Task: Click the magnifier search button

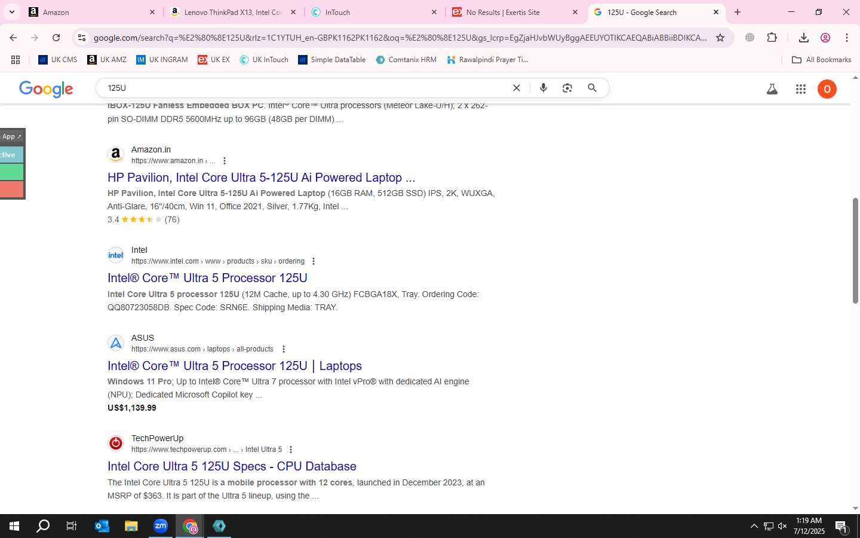Action: [592, 88]
